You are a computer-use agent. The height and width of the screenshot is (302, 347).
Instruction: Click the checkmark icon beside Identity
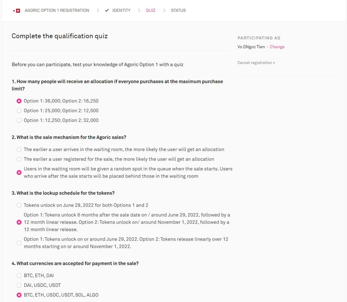click(107, 10)
